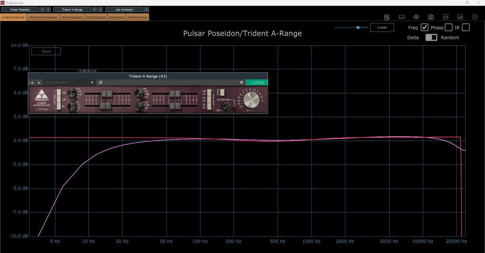
Task: Click the upper kHz frequency knob
Action: coord(72,93)
